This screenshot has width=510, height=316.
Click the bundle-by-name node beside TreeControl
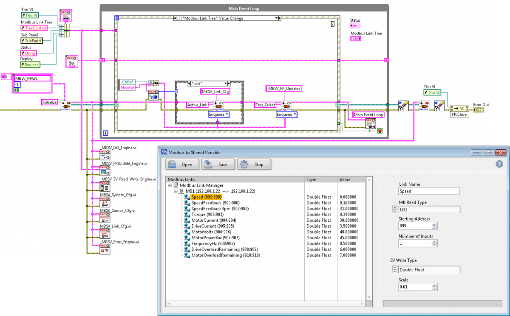point(65,31)
